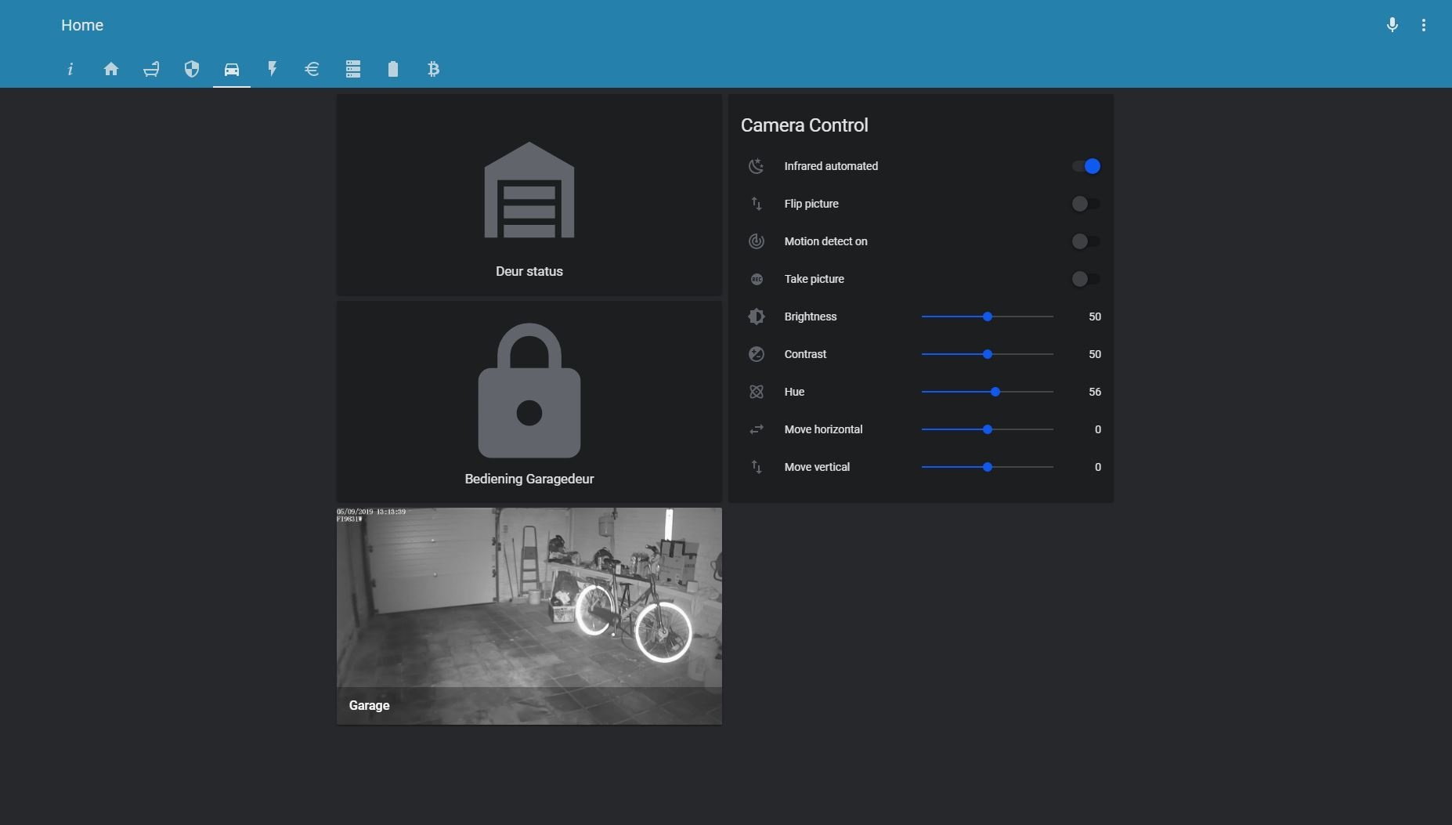Turn on Motion detect switch
This screenshot has height=825, width=1452.
(1086, 241)
